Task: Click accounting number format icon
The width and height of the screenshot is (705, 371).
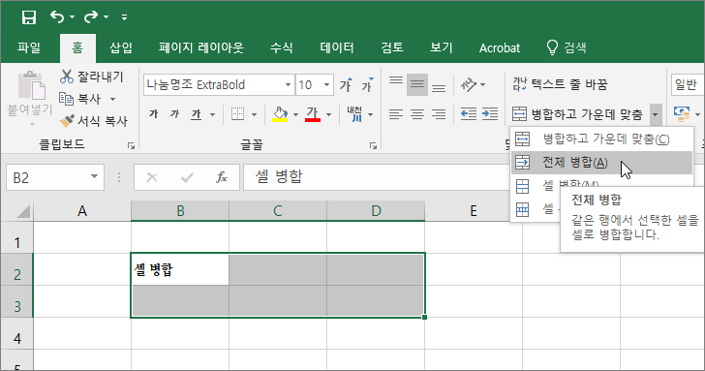Action: pos(682,114)
